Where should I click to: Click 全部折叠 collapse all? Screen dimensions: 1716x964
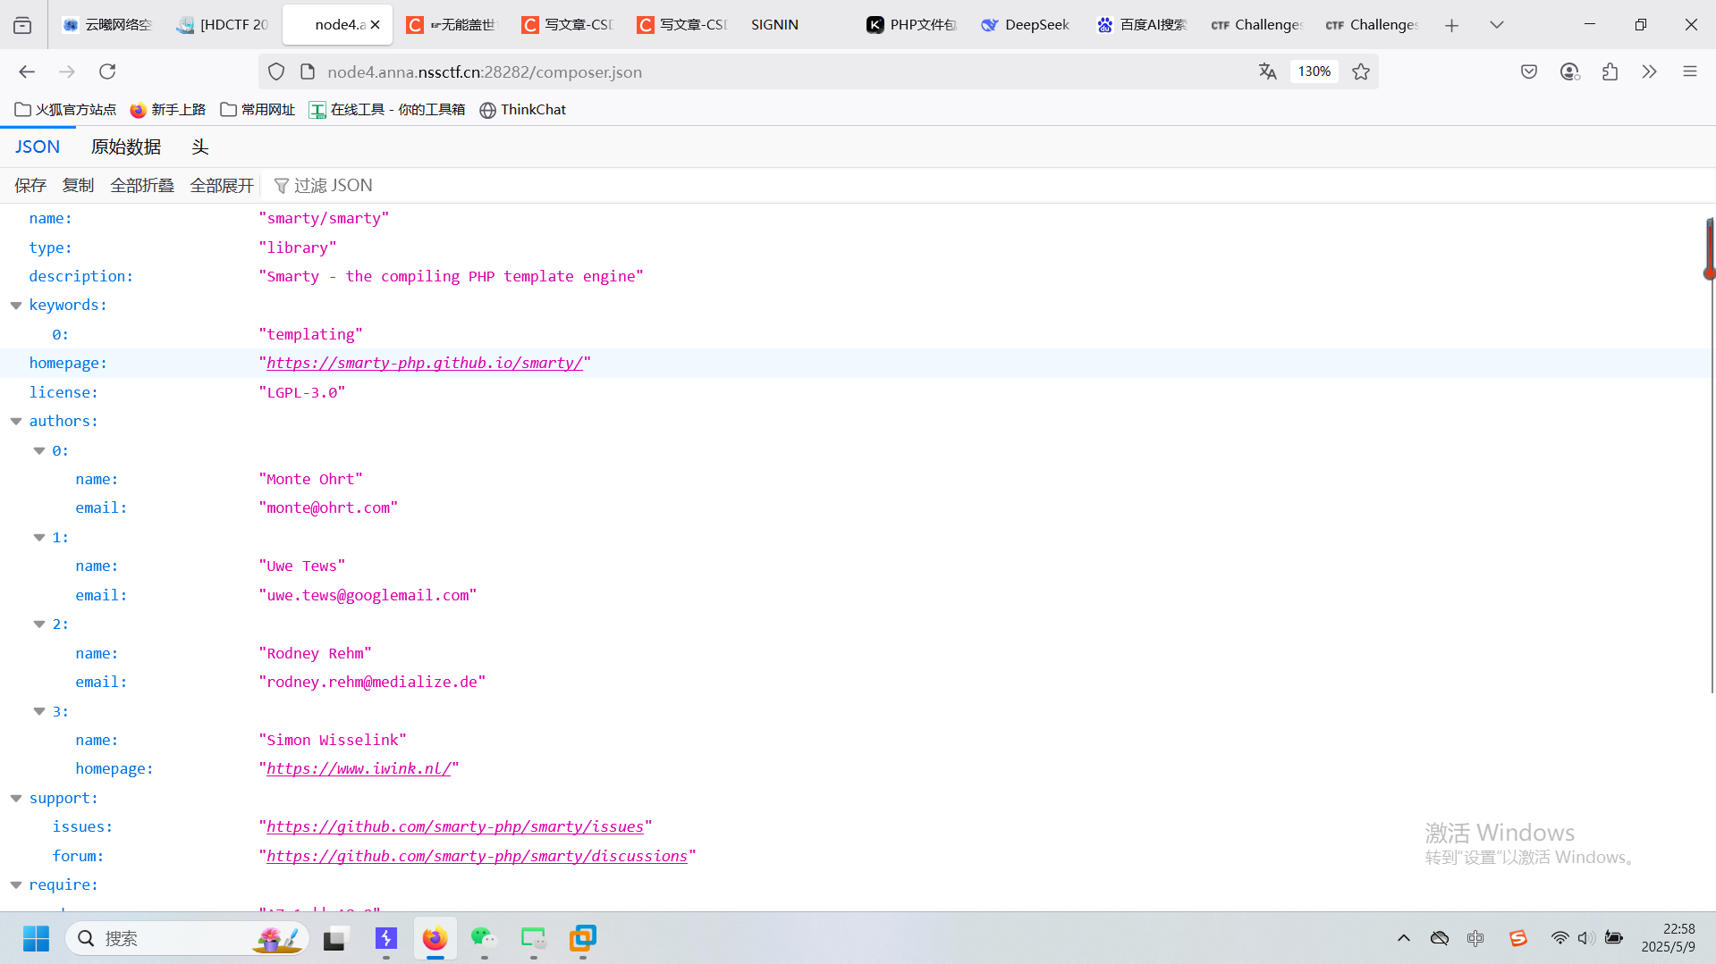click(x=142, y=186)
